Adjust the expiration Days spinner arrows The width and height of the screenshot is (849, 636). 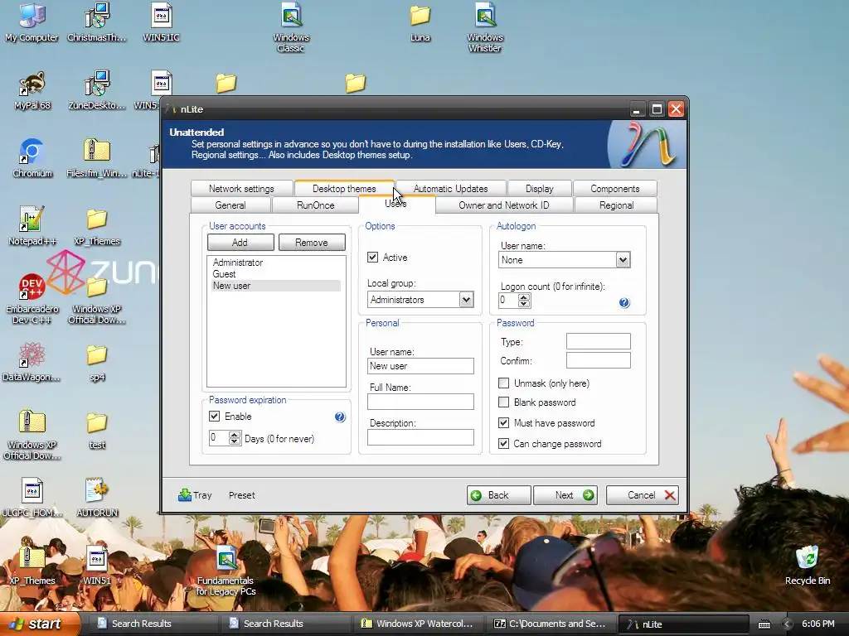235,437
